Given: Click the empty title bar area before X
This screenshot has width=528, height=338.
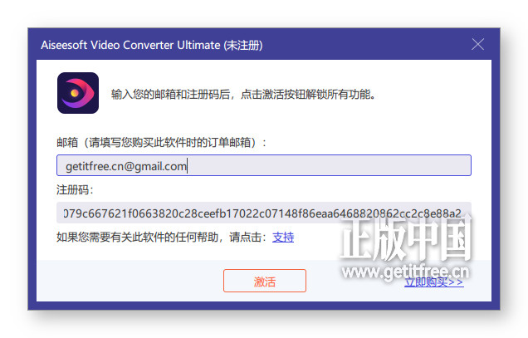Looking at the screenshot, I should (365, 44).
